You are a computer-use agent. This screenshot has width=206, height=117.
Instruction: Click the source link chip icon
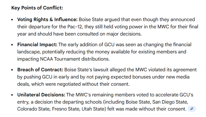point(192,109)
